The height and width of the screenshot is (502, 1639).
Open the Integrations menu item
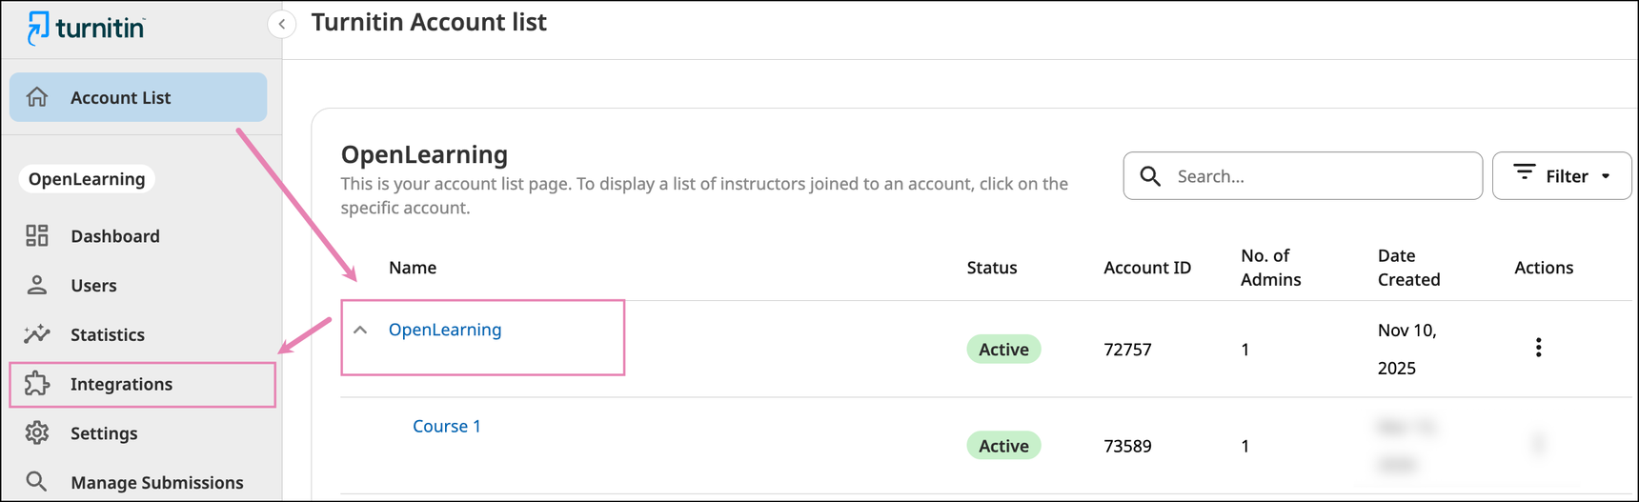[121, 384]
